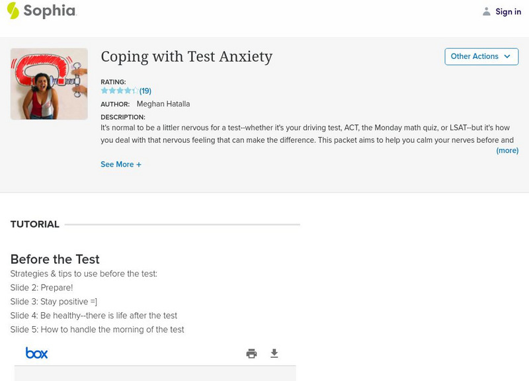The image size is (529, 381).
Task: Click the Before the Test heading
Action: click(x=55, y=259)
